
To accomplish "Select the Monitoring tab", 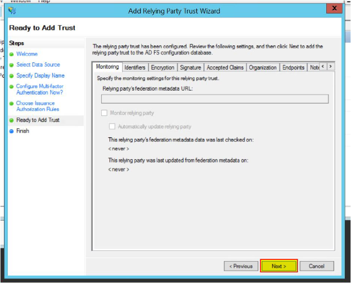I will coord(107,67).
